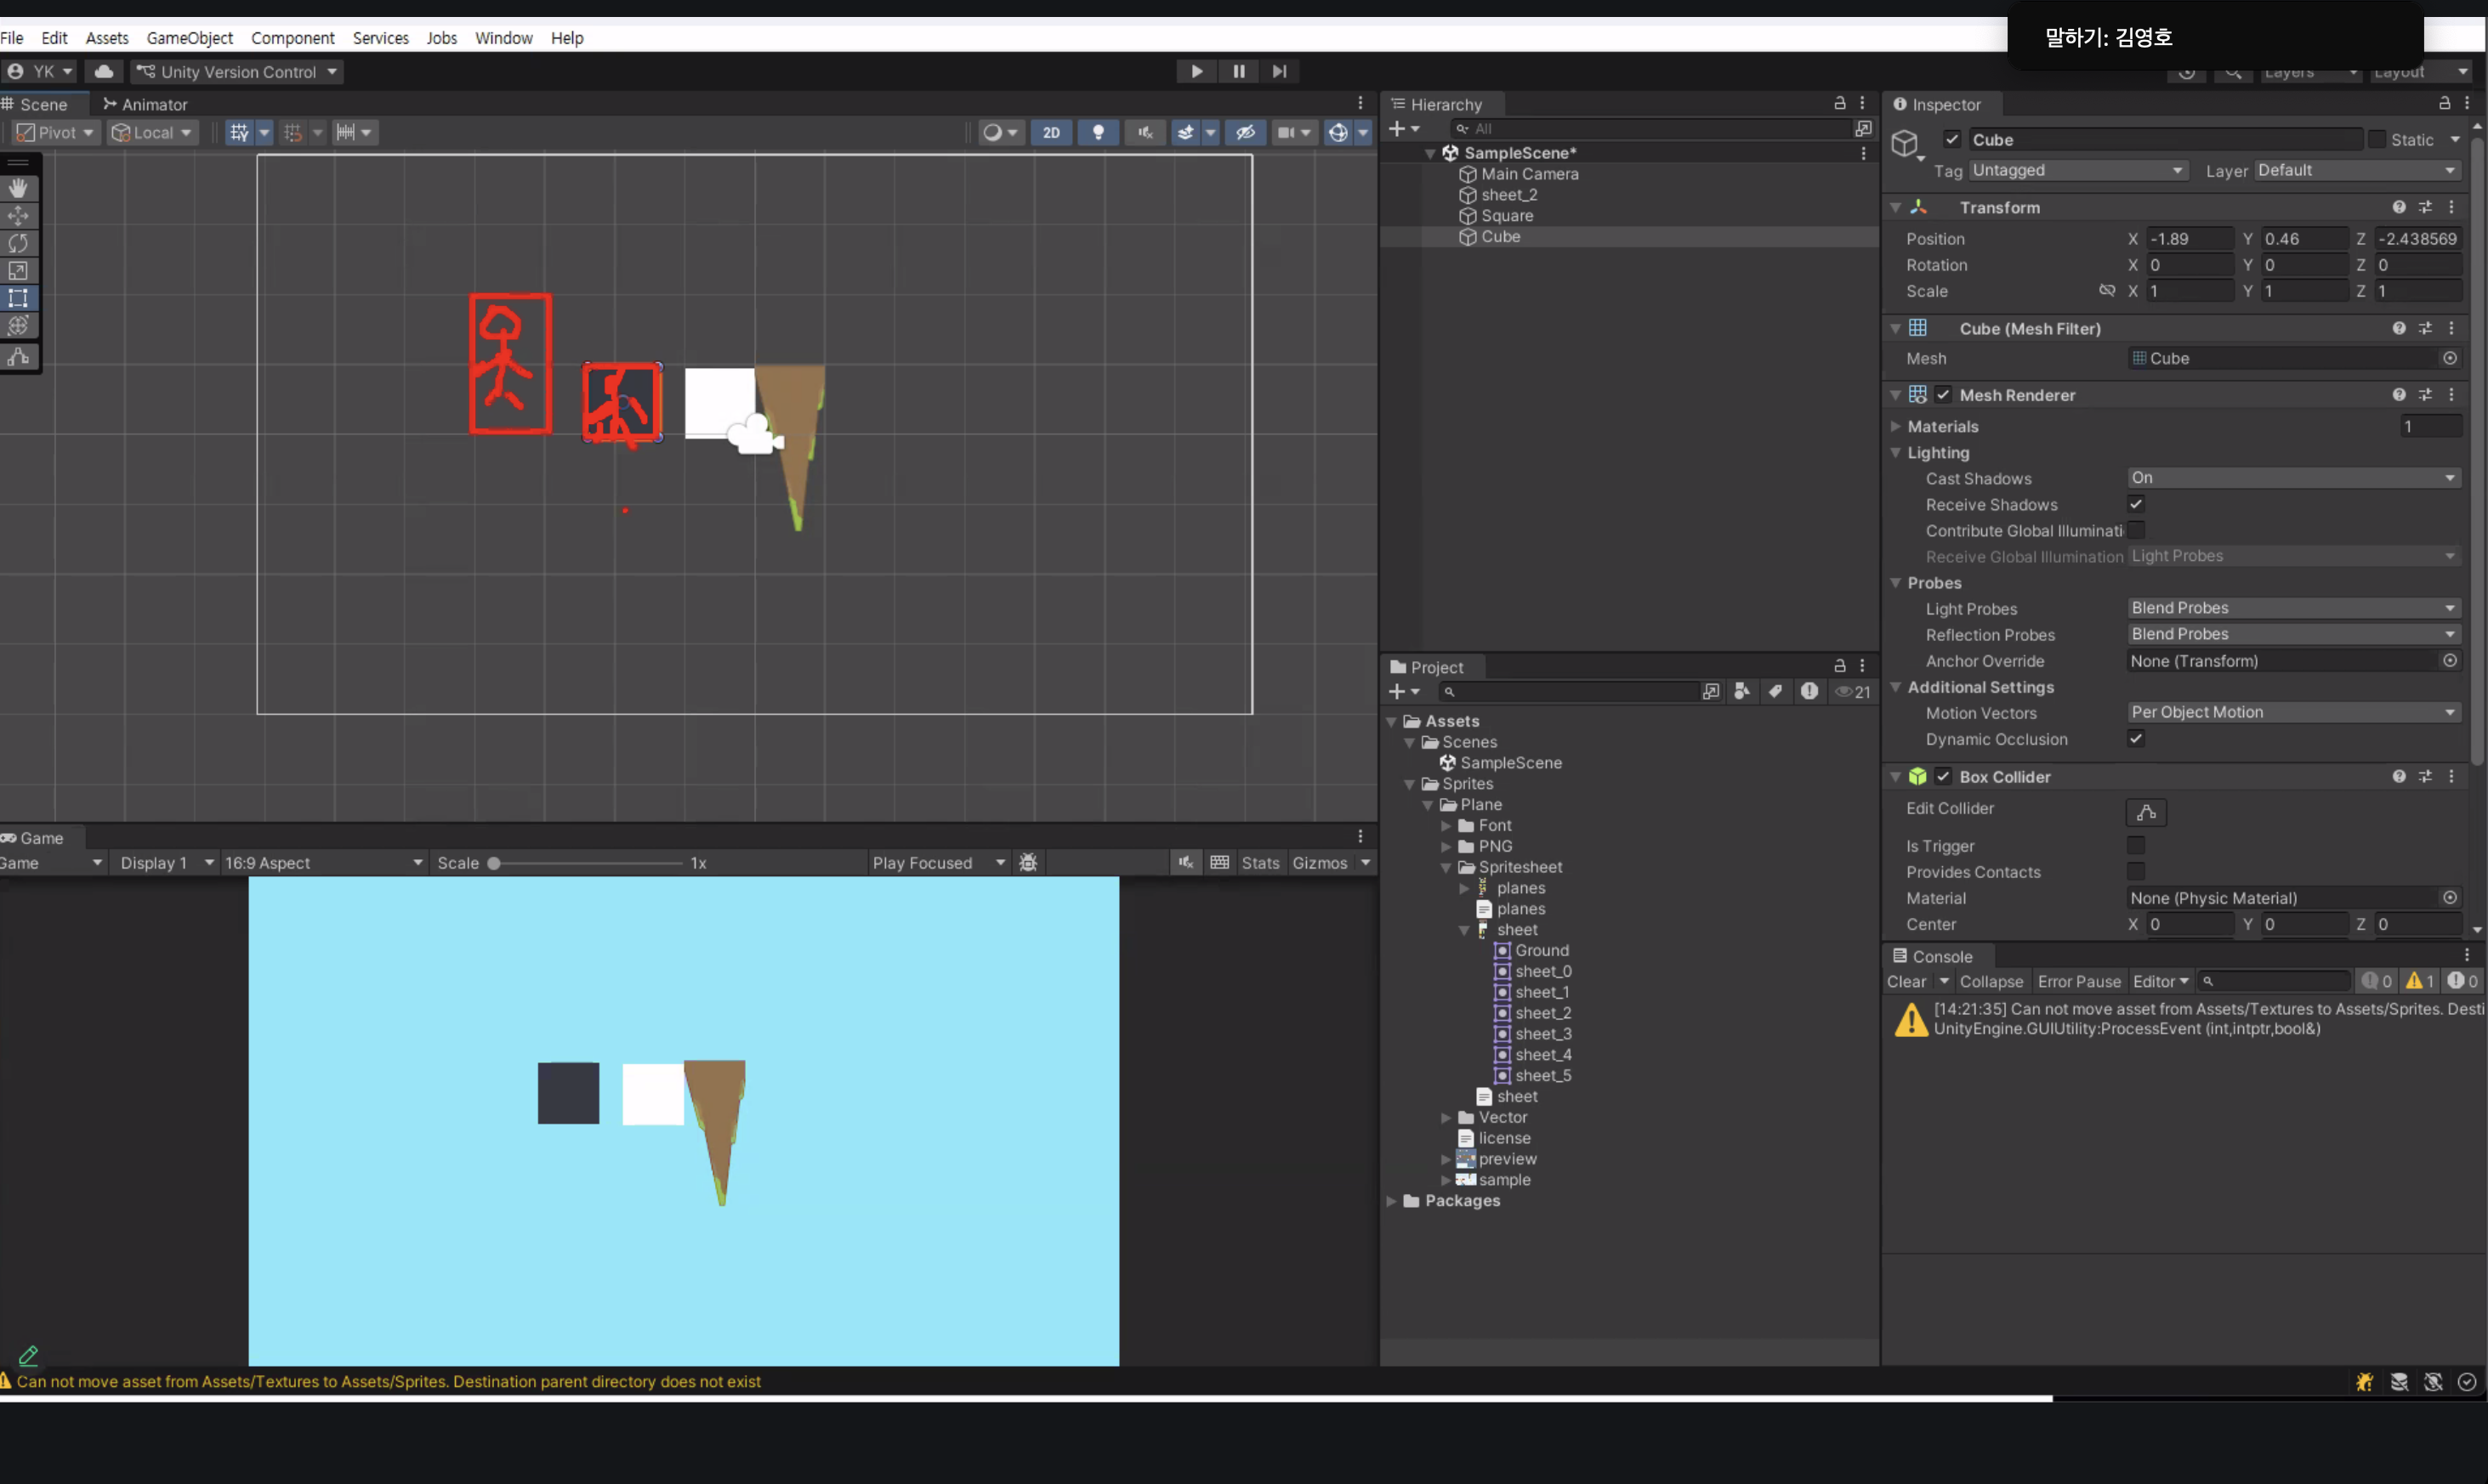Switch to the Animator tab
This screenshot has height=1484, width=2488.
[145, 104]
